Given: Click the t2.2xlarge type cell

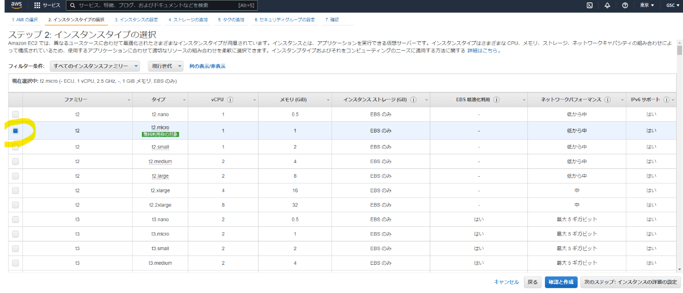Looking at the screenshot, I should point(160,205).
